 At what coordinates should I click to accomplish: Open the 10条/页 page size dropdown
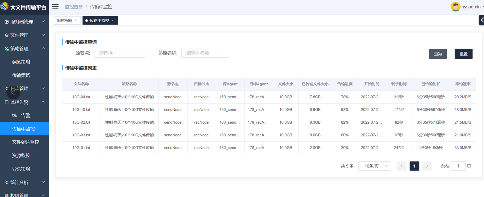coord(374,166)
